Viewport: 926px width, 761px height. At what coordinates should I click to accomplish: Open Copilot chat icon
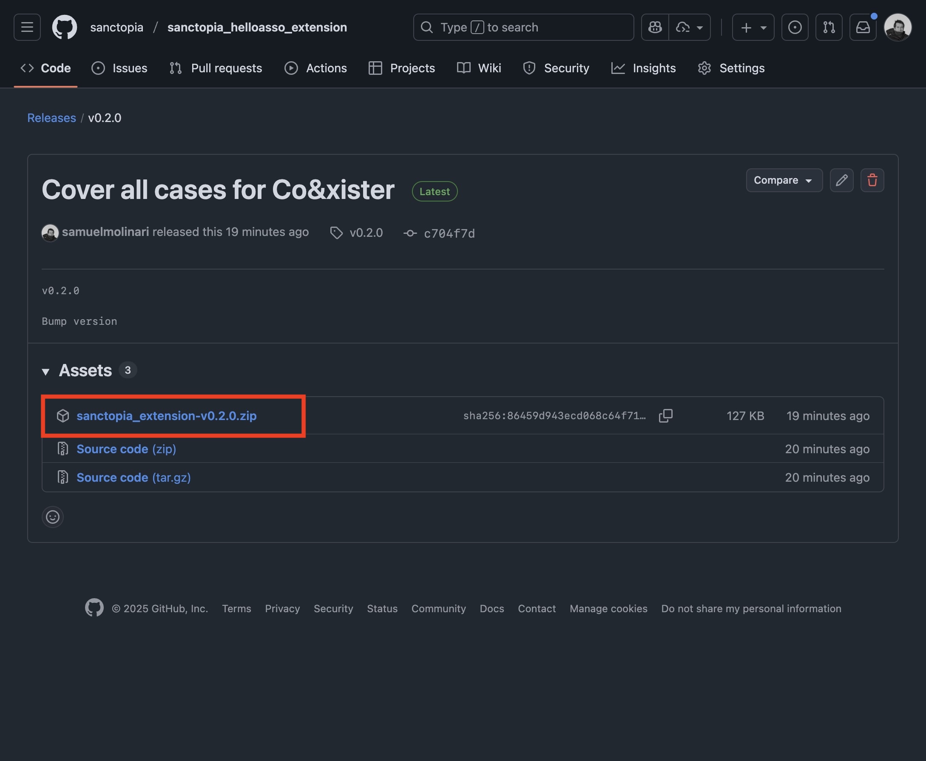click(655, 27)
